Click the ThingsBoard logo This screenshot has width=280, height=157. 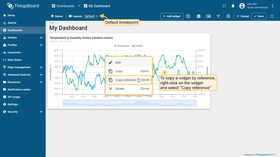(23, 6)
